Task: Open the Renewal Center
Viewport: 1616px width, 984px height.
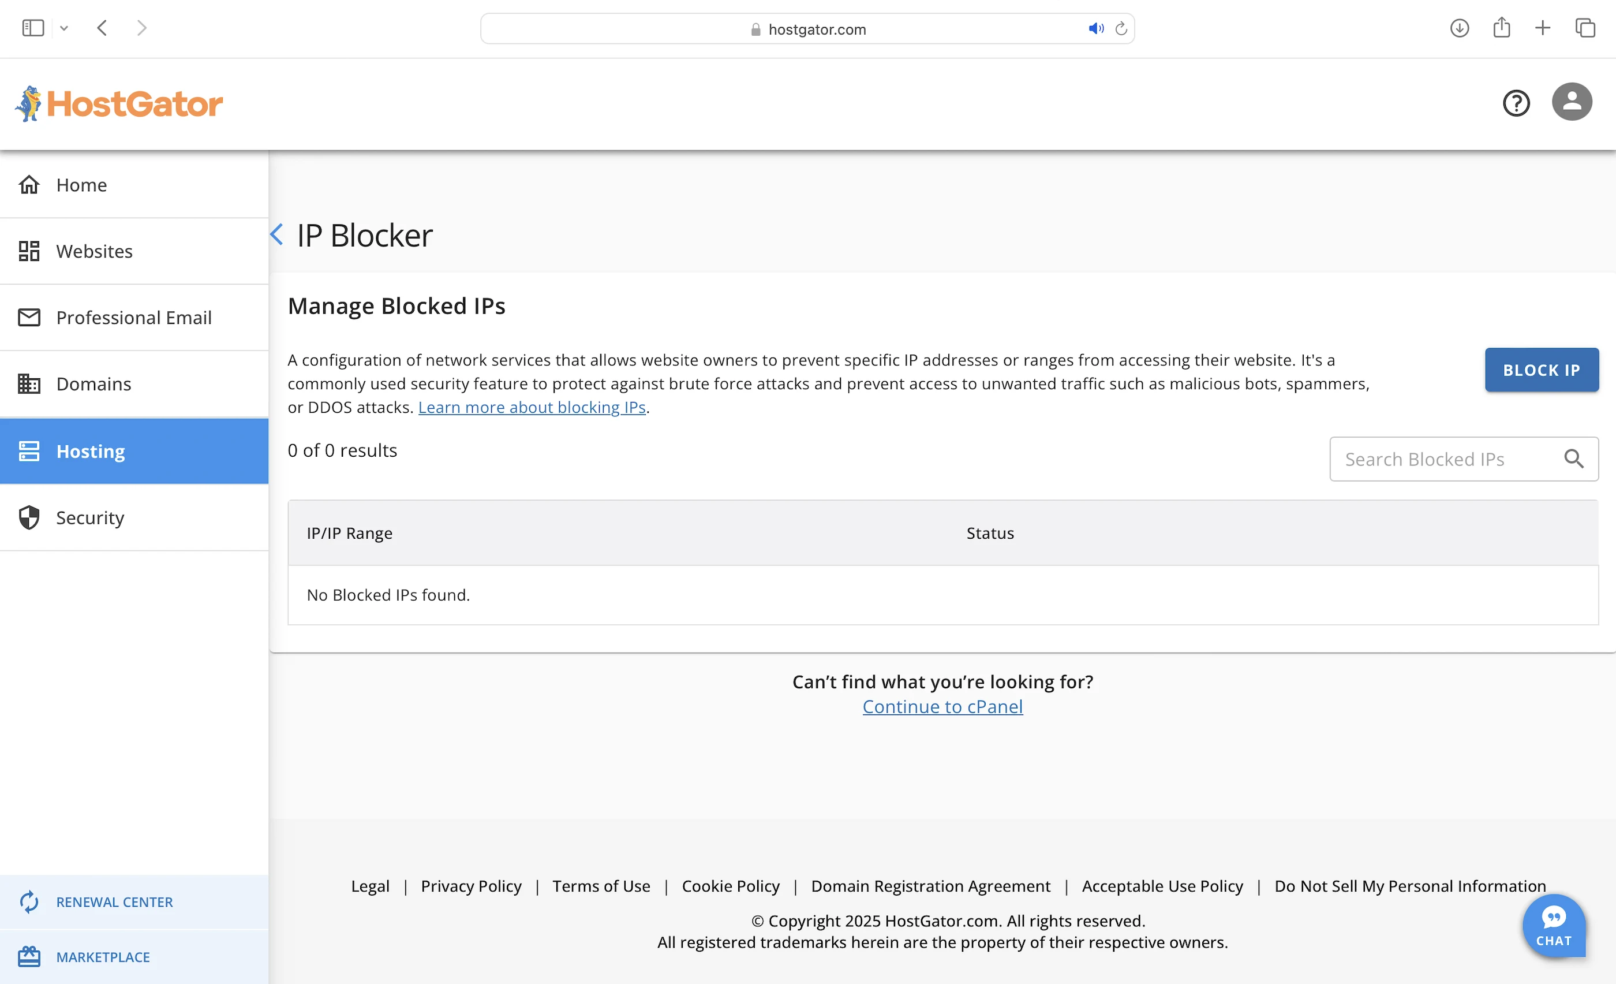Action: pyautogui.click(x=114, y=902)
